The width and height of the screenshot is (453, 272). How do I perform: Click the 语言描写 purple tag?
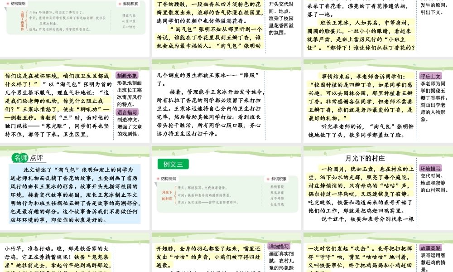coord(127,112)
